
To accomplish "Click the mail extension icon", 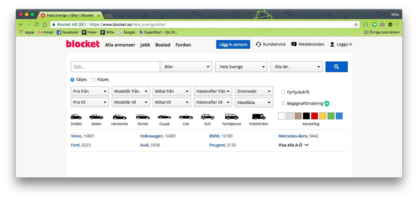I will coord(382,24).
